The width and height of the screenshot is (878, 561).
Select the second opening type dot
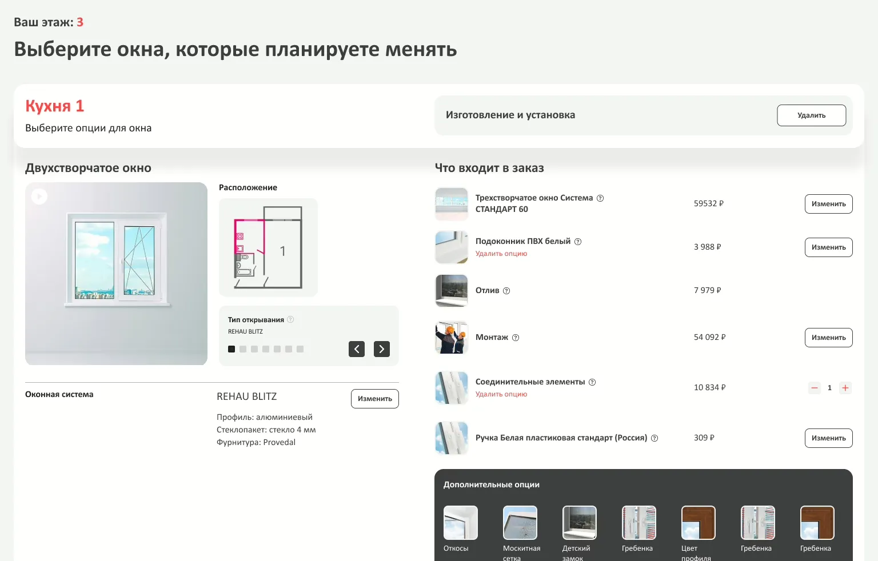click(x=243, y=349)
